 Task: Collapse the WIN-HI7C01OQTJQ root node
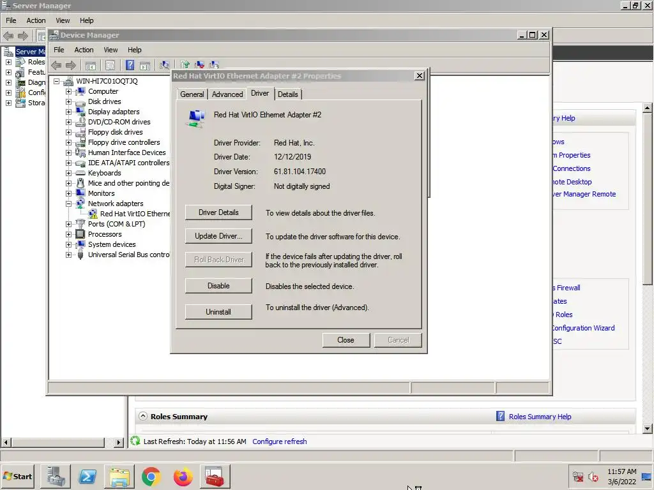pos(56,81)
